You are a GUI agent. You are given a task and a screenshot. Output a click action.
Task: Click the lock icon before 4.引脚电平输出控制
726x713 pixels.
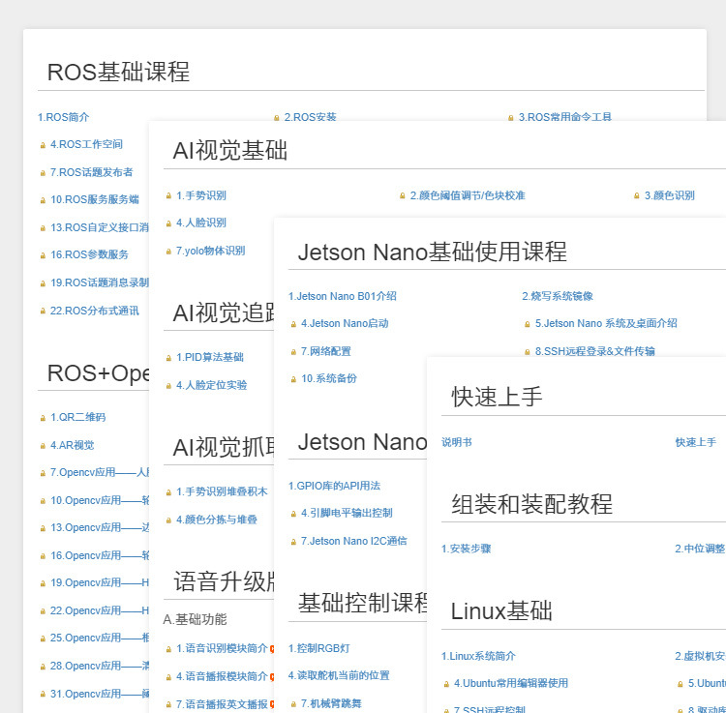point(293,514)
